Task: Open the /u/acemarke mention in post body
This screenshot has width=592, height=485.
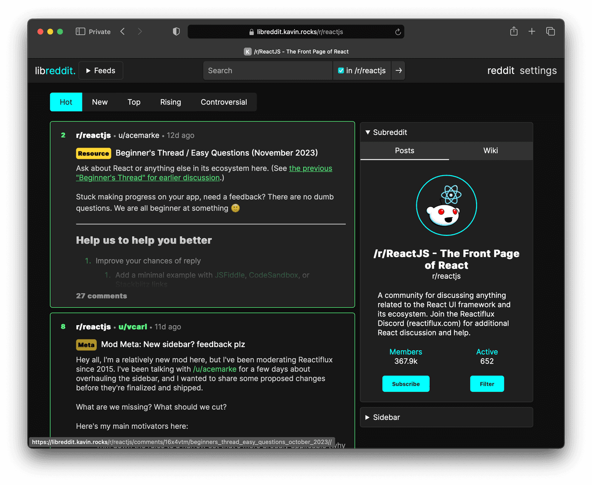Action: [215, 369]
